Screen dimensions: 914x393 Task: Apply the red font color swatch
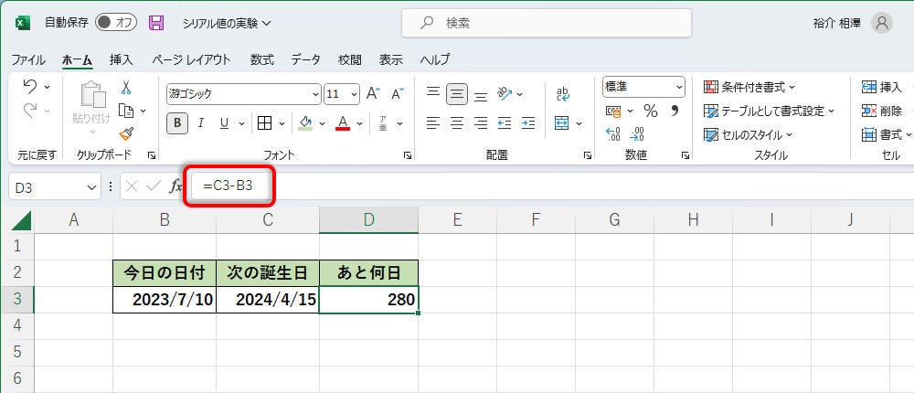pyautogui.click(x=343, y=122)
